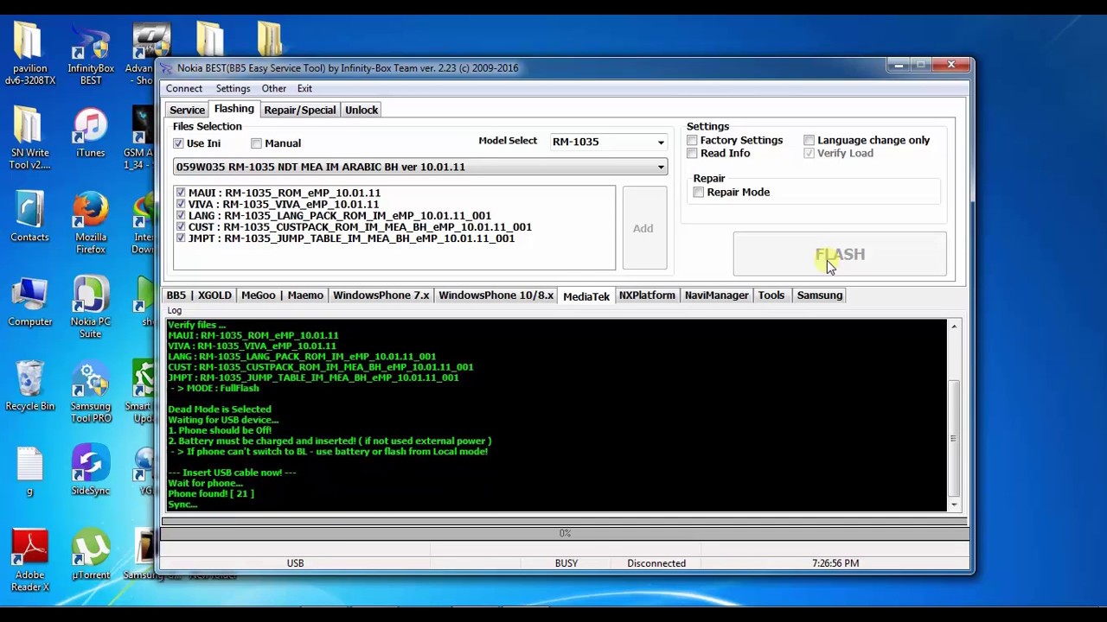Open the Contacts desktop icon
Image resolution: width=1107 pixels, height=622 pixels.
pos(29,218)
